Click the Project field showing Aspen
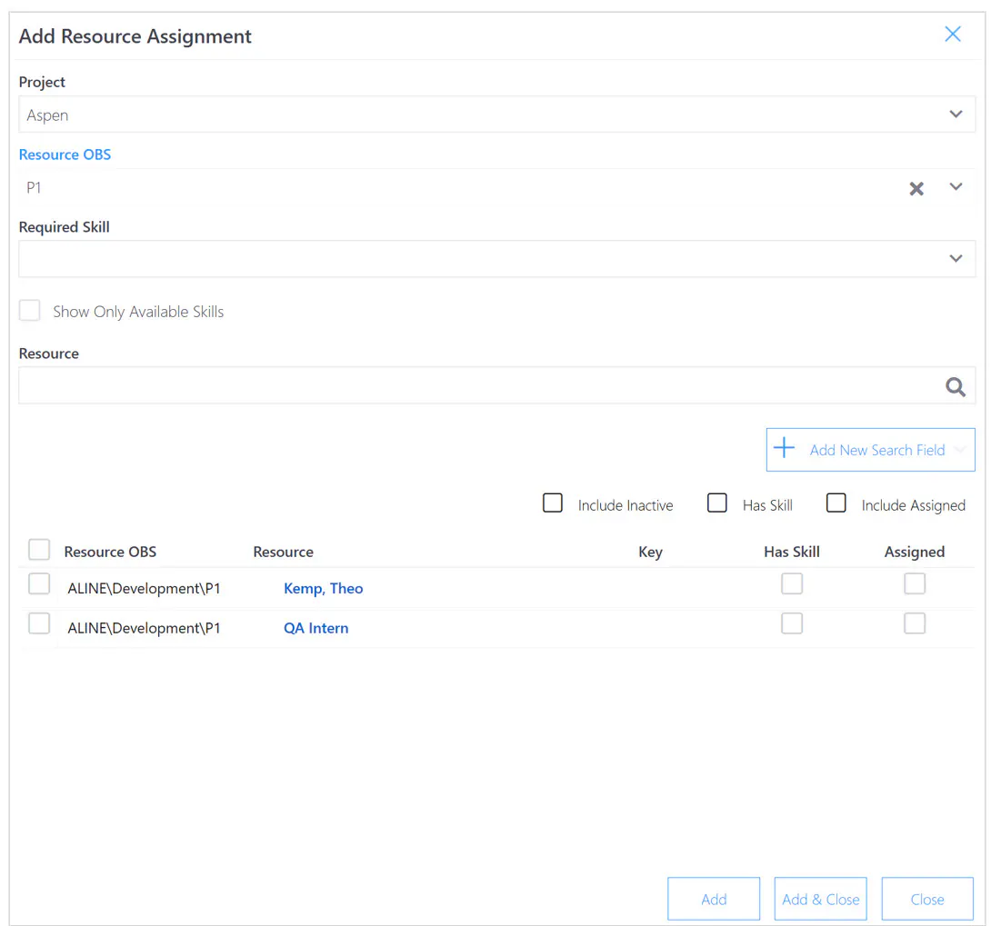991x926 pixels. tap(496, 115)
